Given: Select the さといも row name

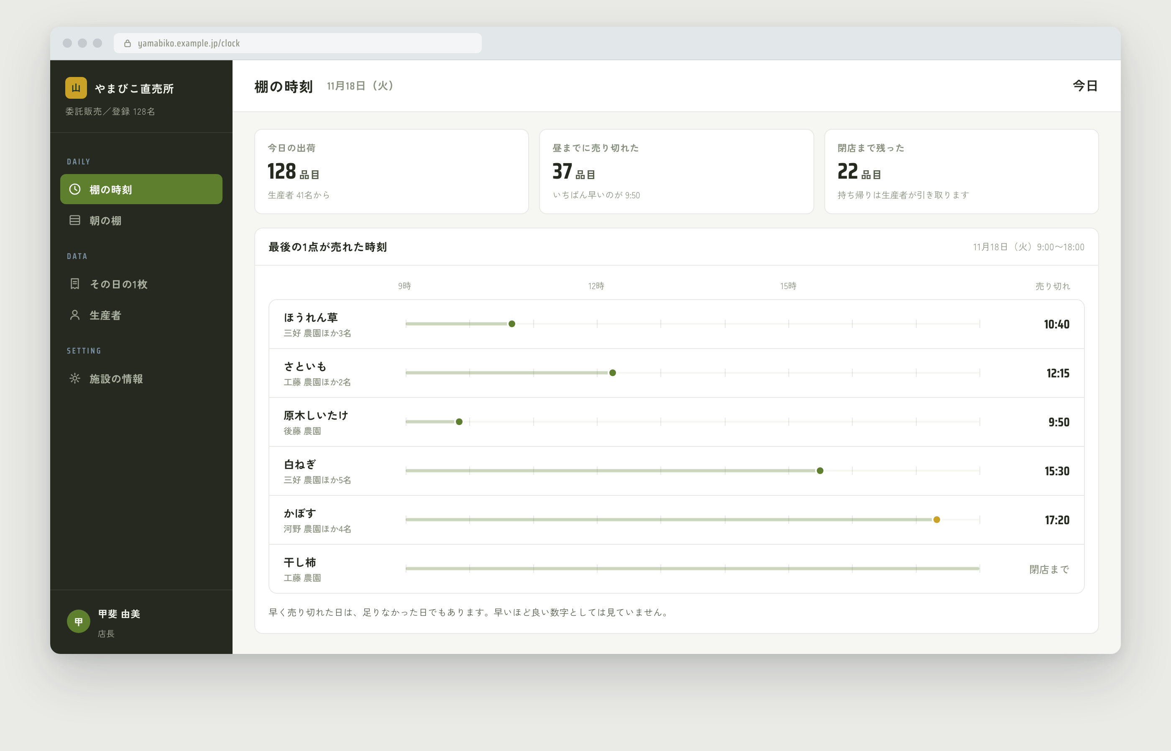Looking at the screenshot, I should 305,366.
